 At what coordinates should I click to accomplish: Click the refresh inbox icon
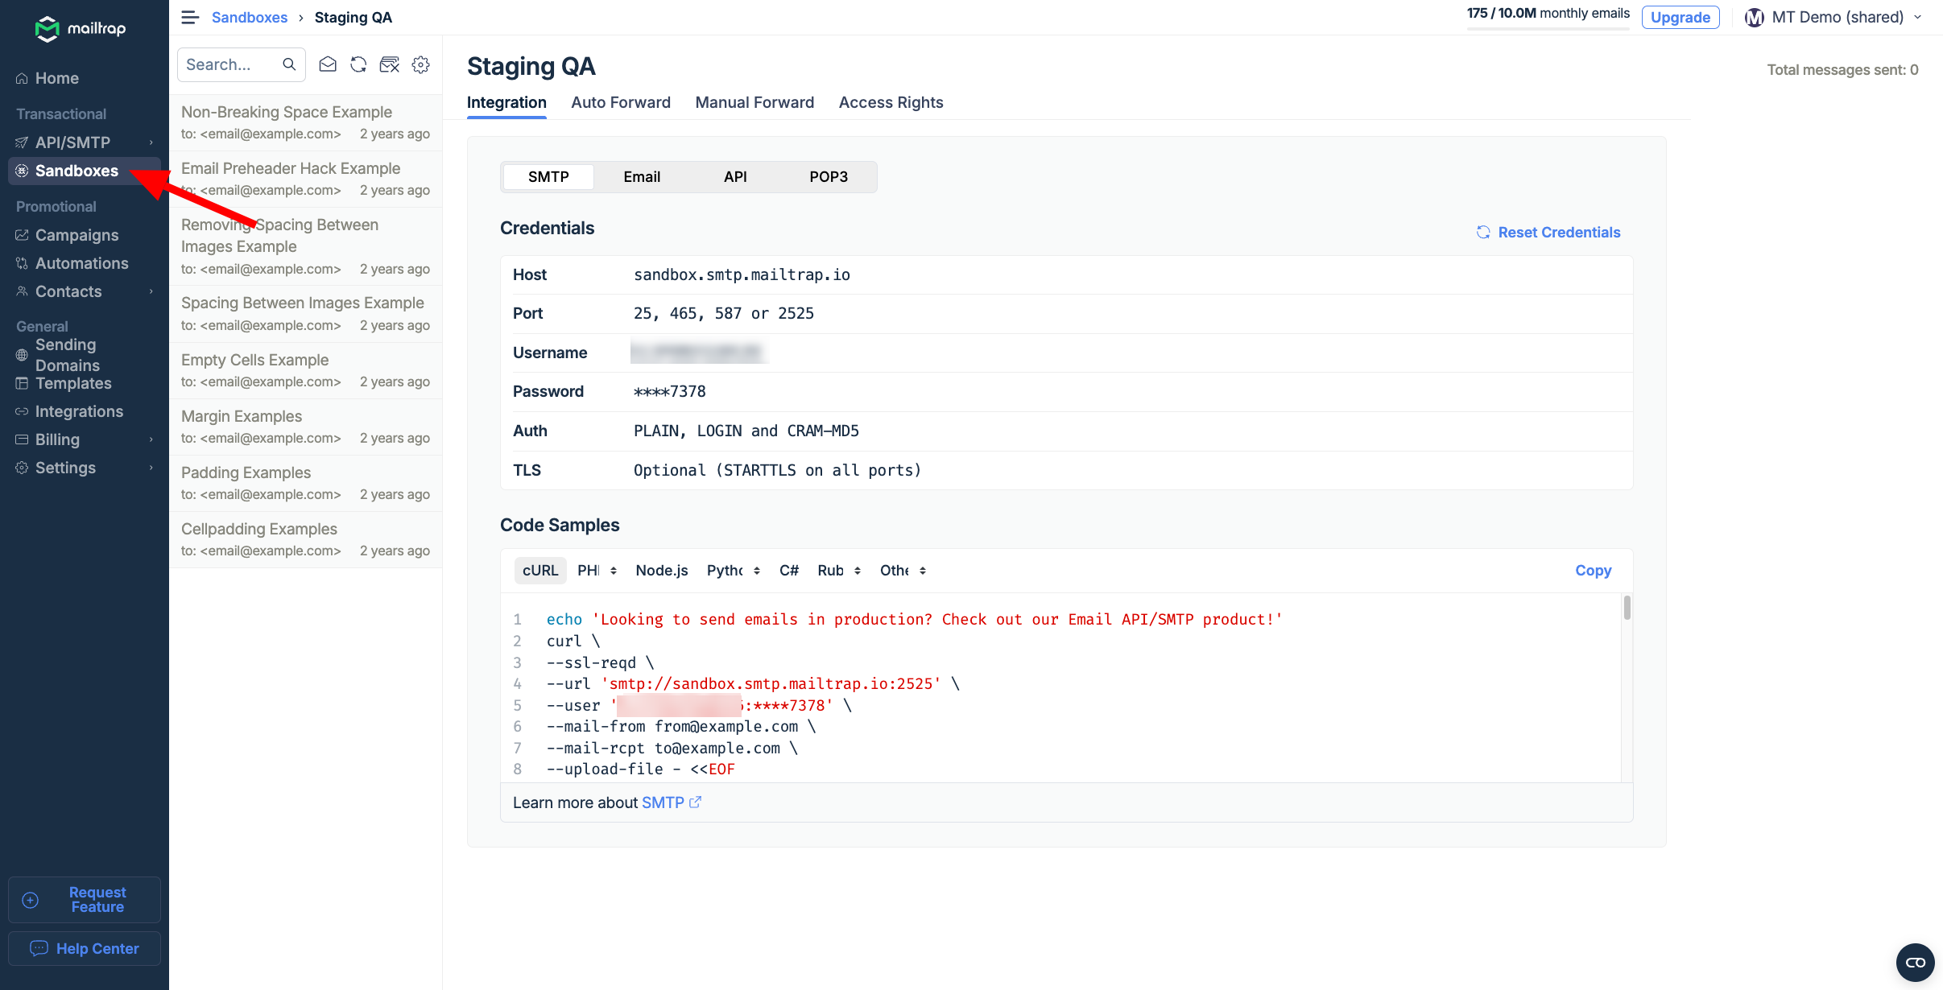tap(358, 64)
